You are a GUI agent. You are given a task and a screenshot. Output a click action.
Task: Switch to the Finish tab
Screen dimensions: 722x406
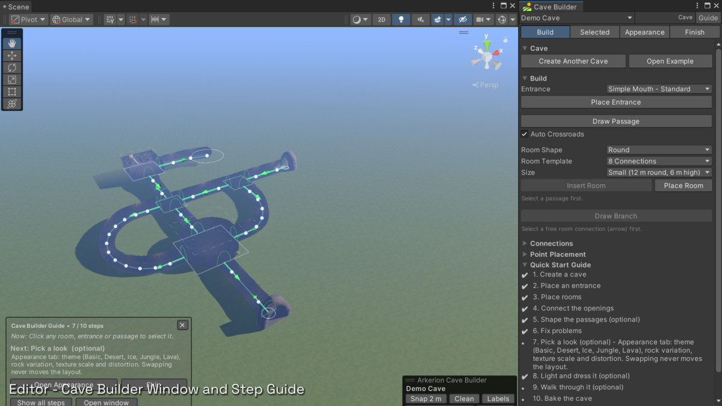694,32
